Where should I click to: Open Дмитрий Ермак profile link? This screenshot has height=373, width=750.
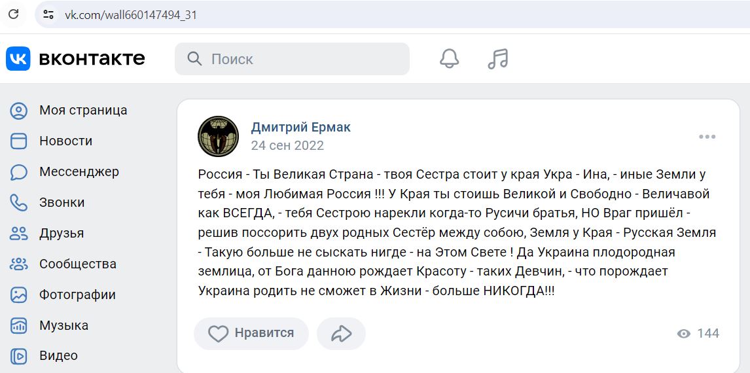pos(300,127)
